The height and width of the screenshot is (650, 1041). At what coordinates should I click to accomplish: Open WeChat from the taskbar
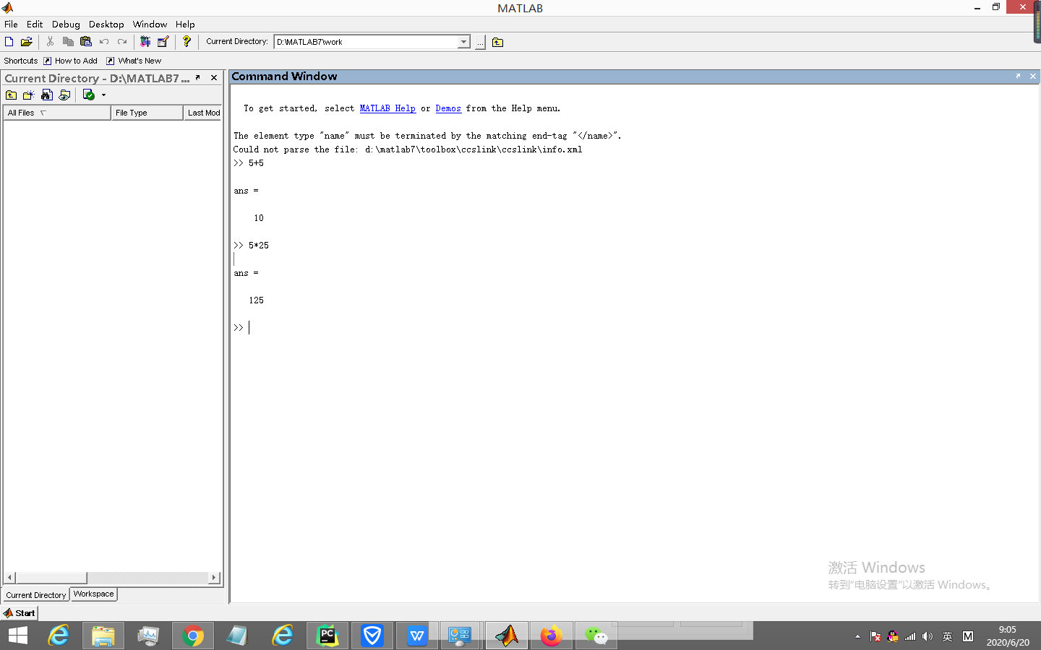coord(596,636)
